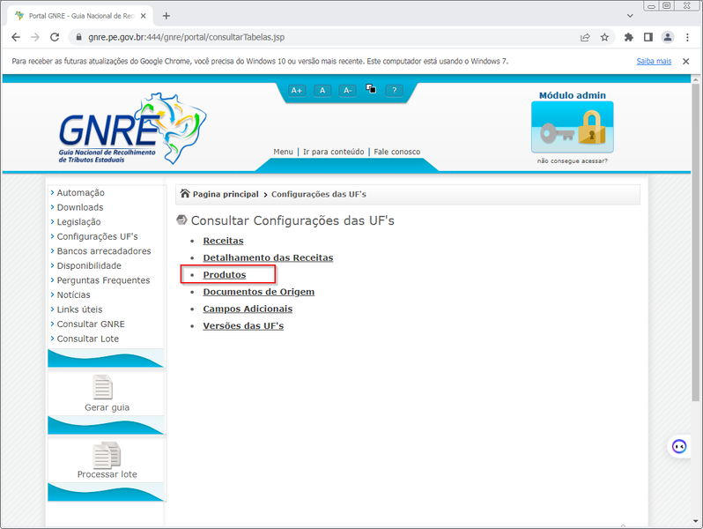Open Documentos de Origem link
The width and height of the screenshot is (703, 529).
coord(259,292)
